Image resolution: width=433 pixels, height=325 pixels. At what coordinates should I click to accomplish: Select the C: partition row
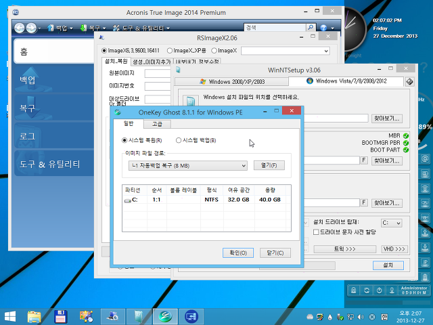(x=206, y=200)
